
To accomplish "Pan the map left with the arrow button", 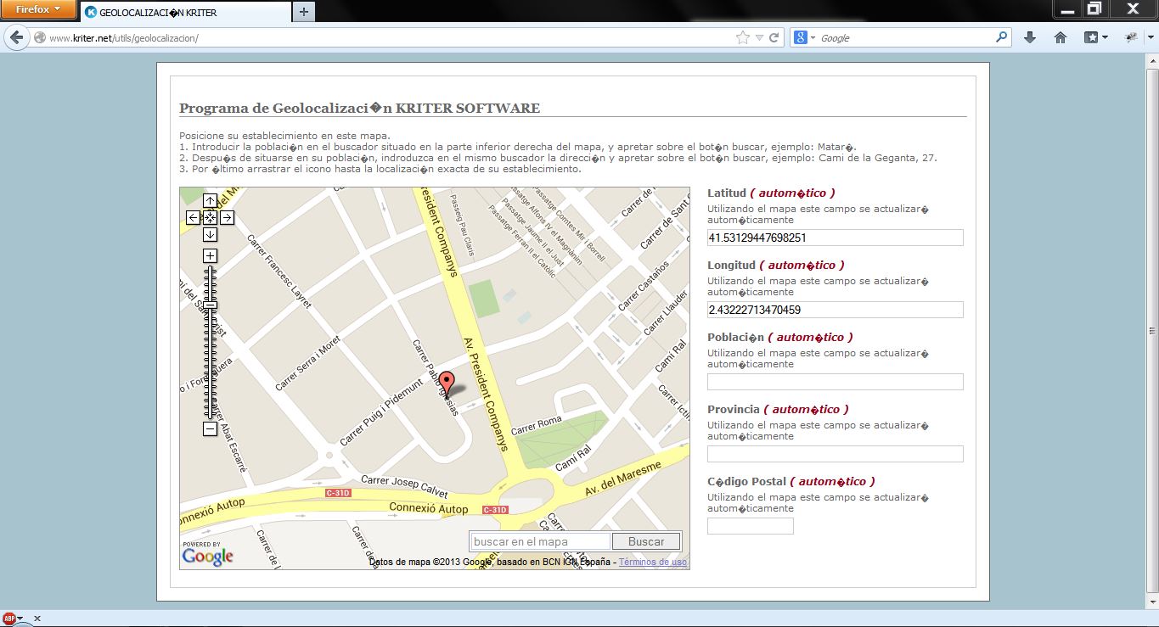I will point(193,218).
